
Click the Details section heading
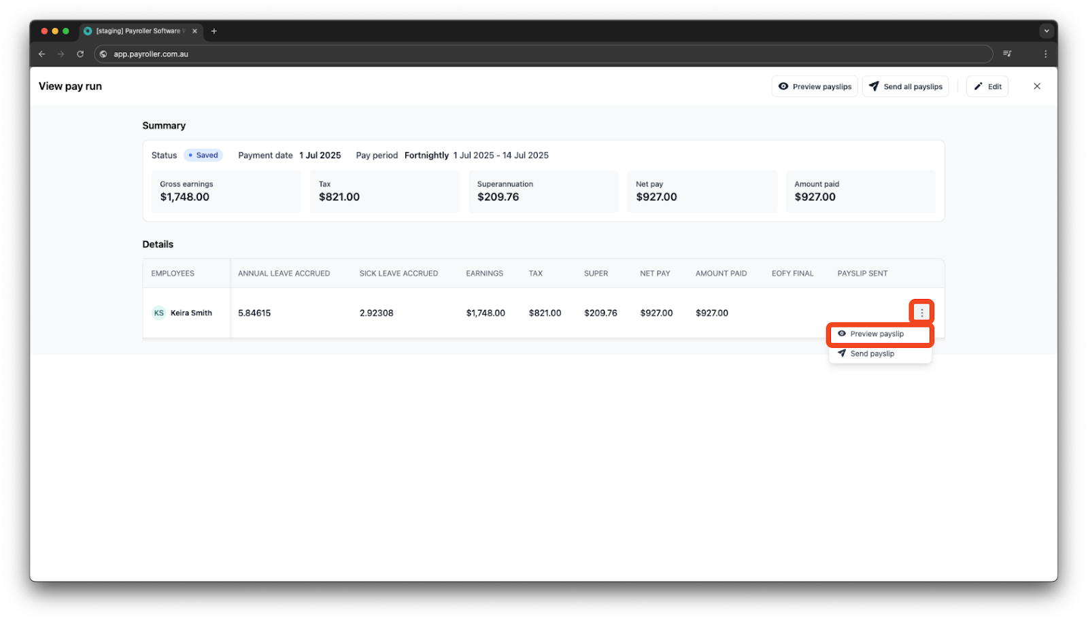pyautogui.click(x=158, y=245)
